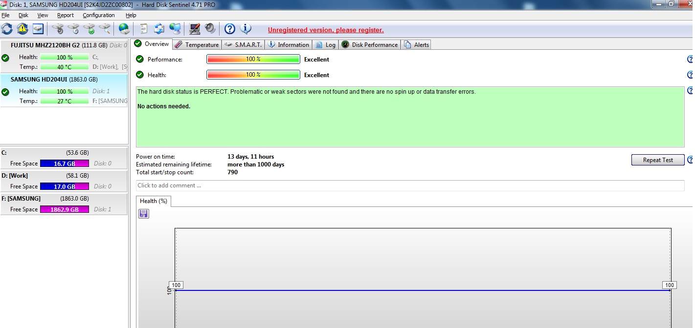
Task: Click the send email report icon
Action: pos(159,29)
